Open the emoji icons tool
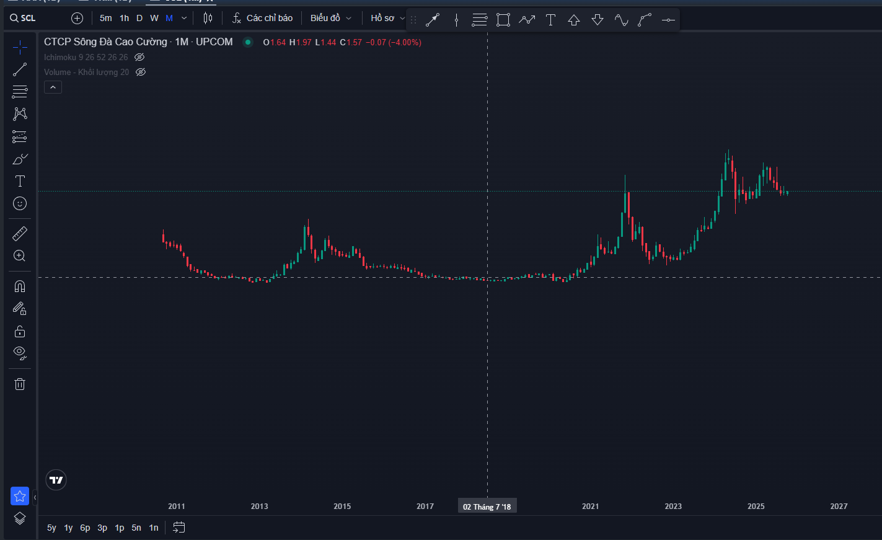This screenshot has height=540, width=882. [x=20, y=203]
